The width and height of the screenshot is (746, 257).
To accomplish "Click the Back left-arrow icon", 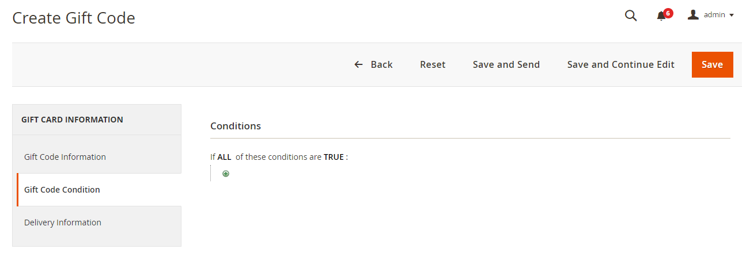I will (x=358, y=64).
